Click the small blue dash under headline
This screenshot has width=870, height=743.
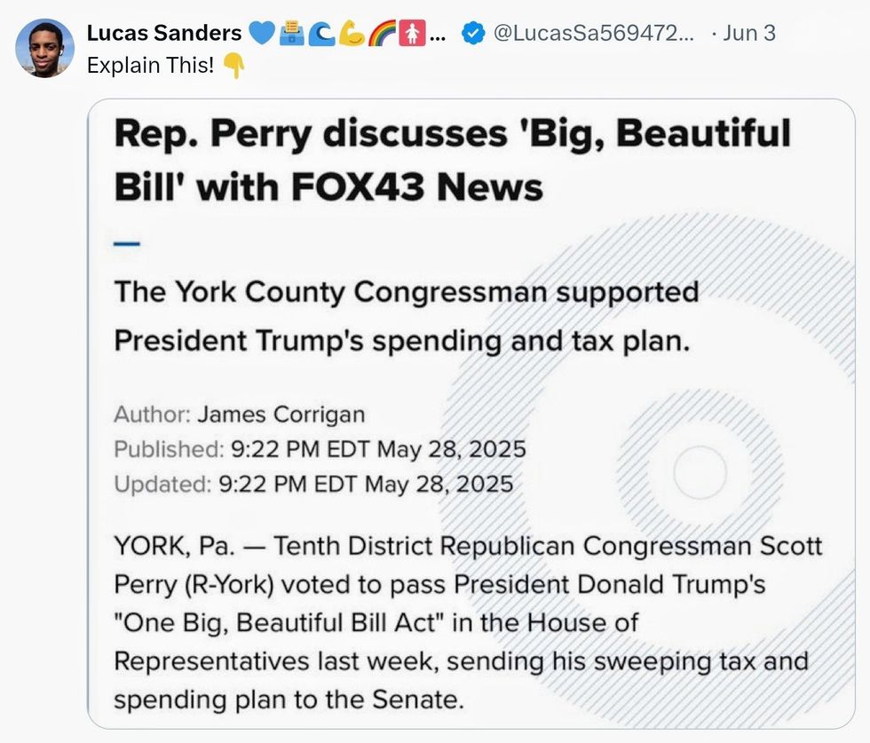[x=127, y=242]
